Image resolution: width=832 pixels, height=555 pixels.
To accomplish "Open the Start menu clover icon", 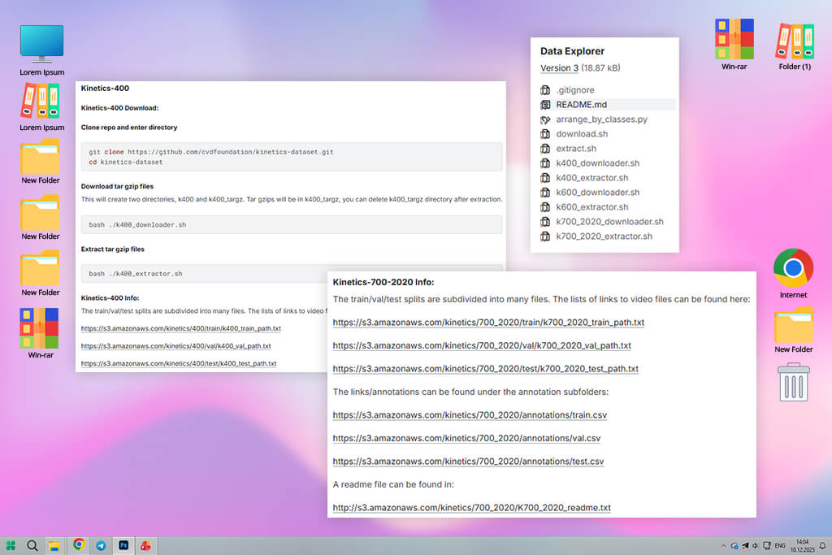I will point(11,545).
